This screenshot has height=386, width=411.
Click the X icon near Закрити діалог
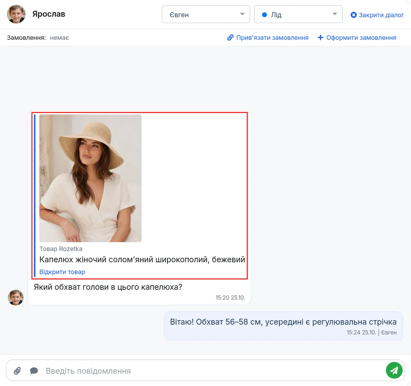[x=354, y=15]
